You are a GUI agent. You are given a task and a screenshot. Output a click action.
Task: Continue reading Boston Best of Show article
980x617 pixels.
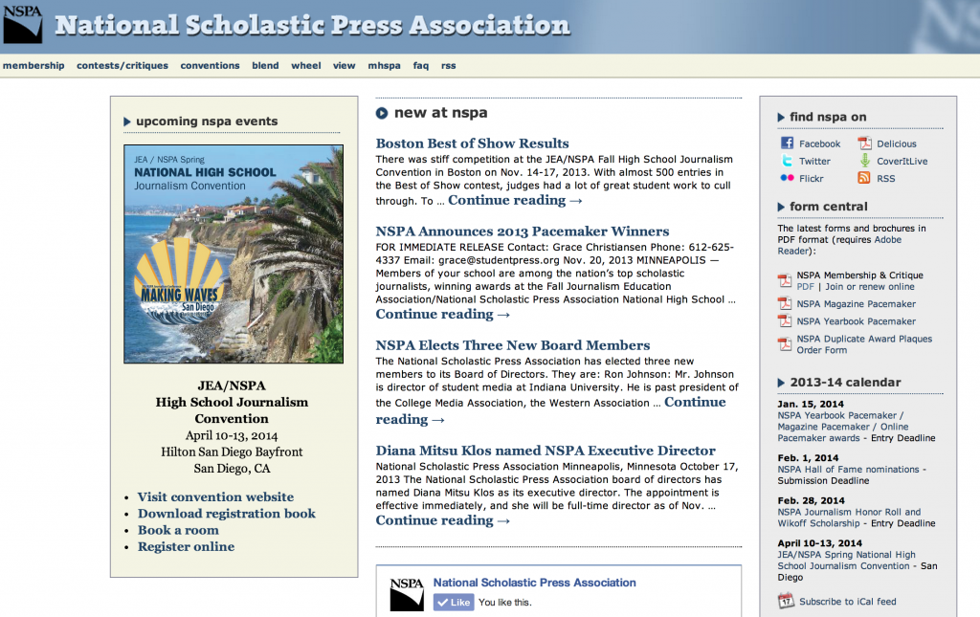tap(515, 201)
